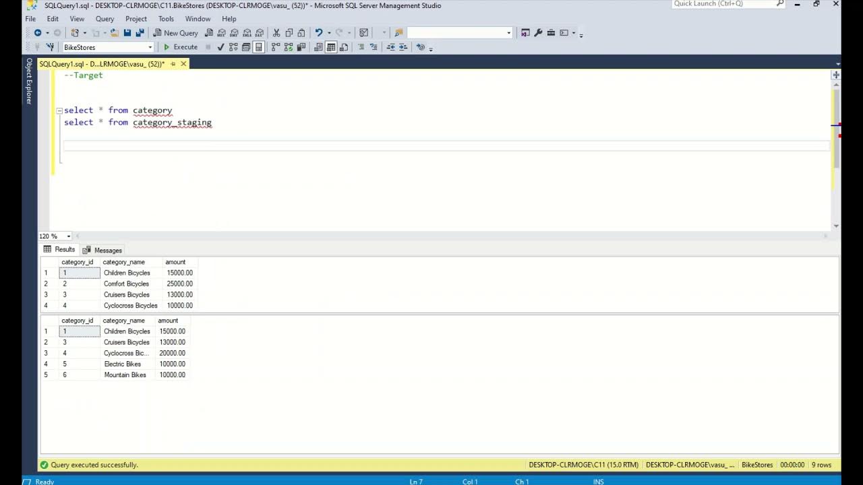Click the Find in Files icon
The width and height of the screenshot is (863, 485).
click(398, 32)
